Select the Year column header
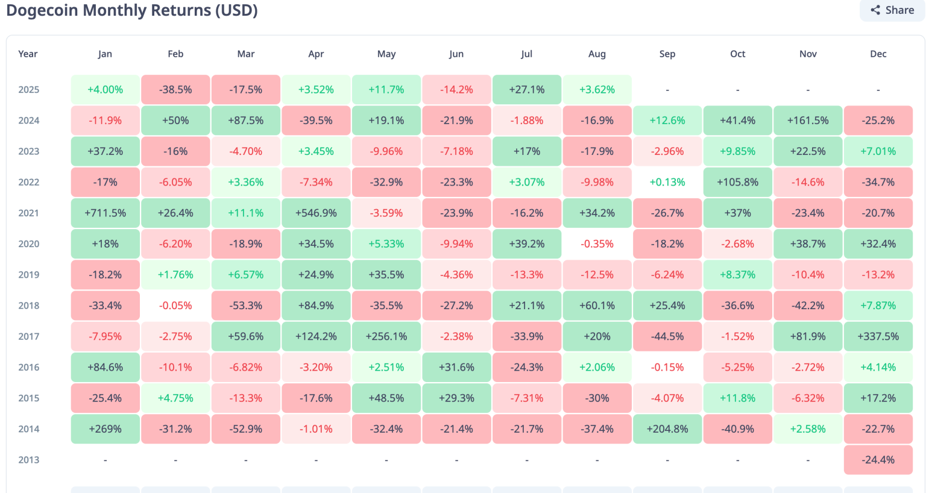926x493 pixels. 28,54
